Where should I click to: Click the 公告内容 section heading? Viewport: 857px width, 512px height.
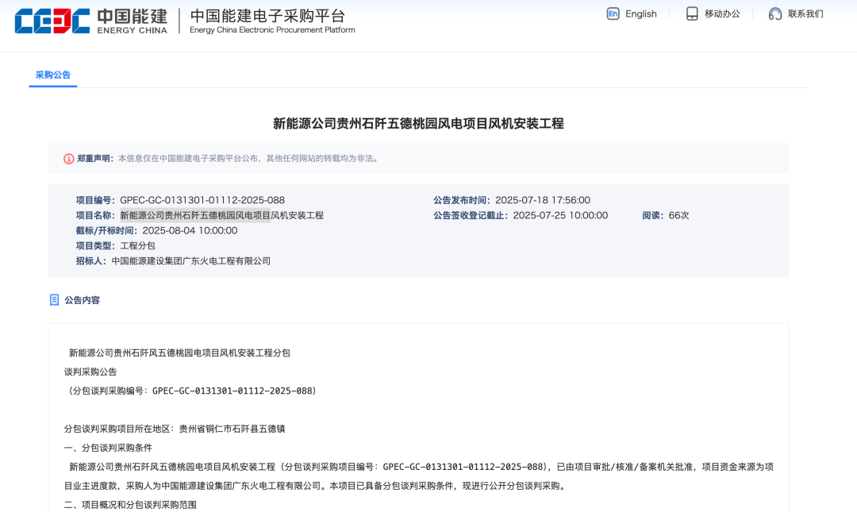tap(82, 300)
